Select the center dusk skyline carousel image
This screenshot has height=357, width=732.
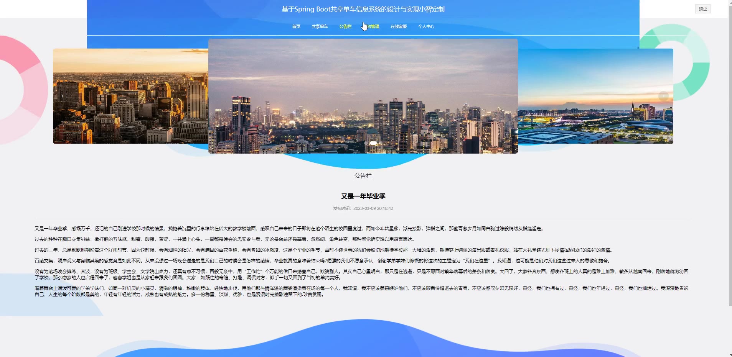363,96
